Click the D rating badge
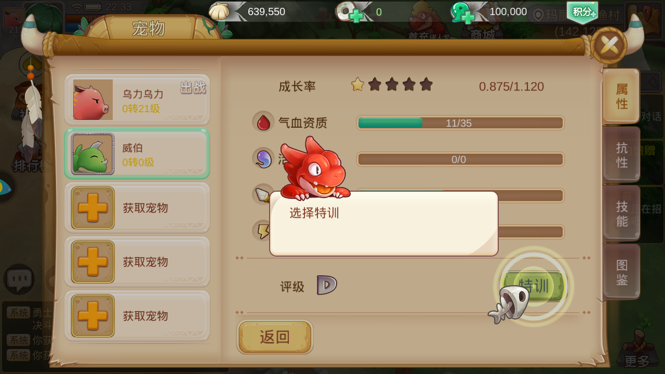The width and height of the screenshot is (665, 374). click(327, 285)
